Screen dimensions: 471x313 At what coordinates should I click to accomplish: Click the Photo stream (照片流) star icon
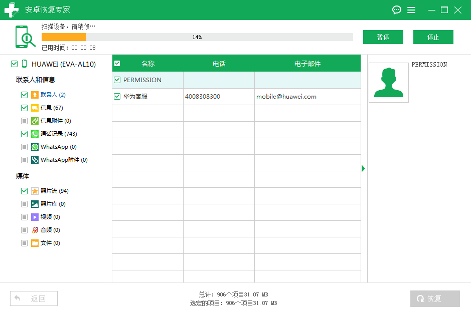35,191
